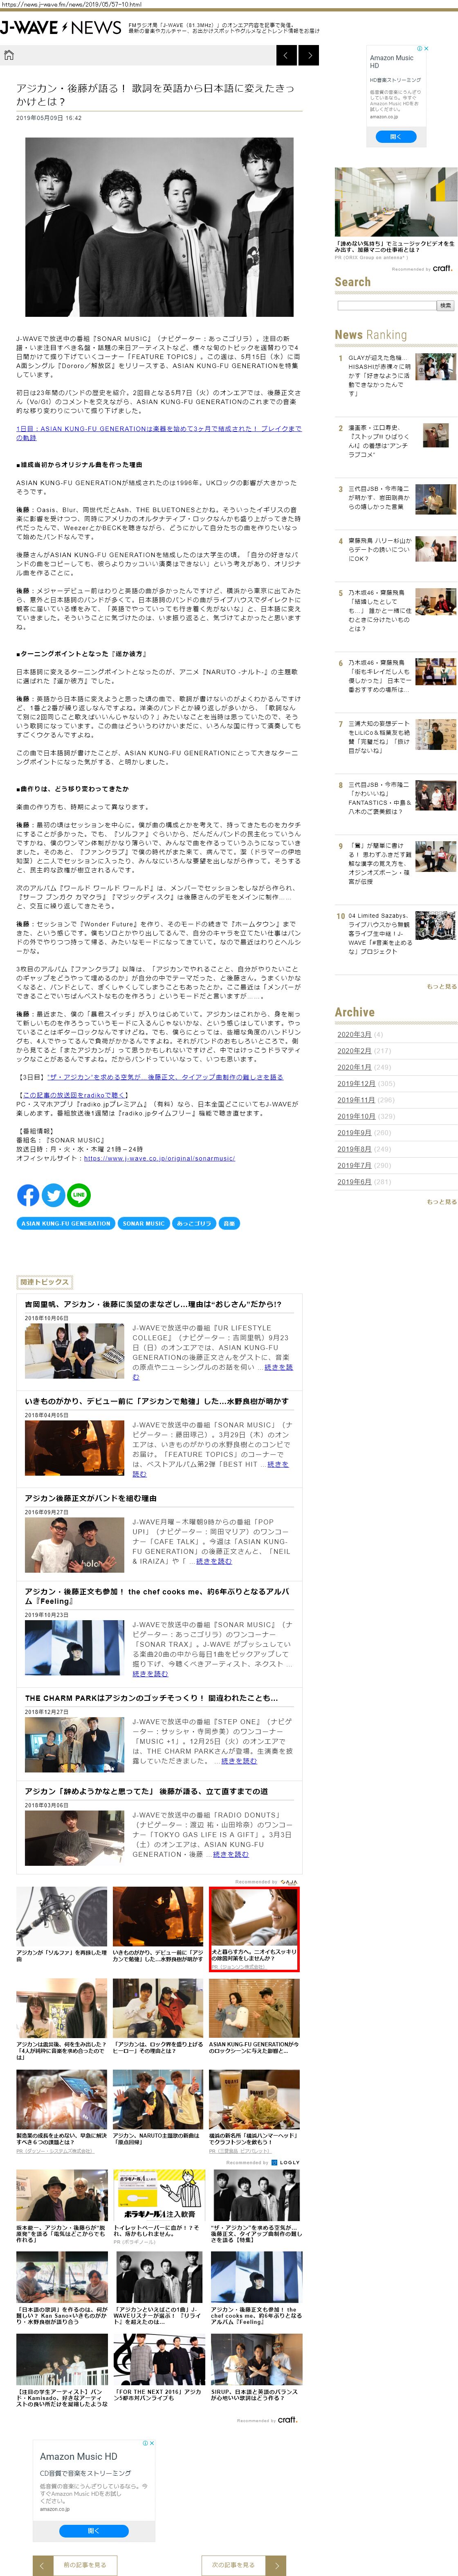
Task: Open the office photo sidebar ad
Action: (395, 201)
